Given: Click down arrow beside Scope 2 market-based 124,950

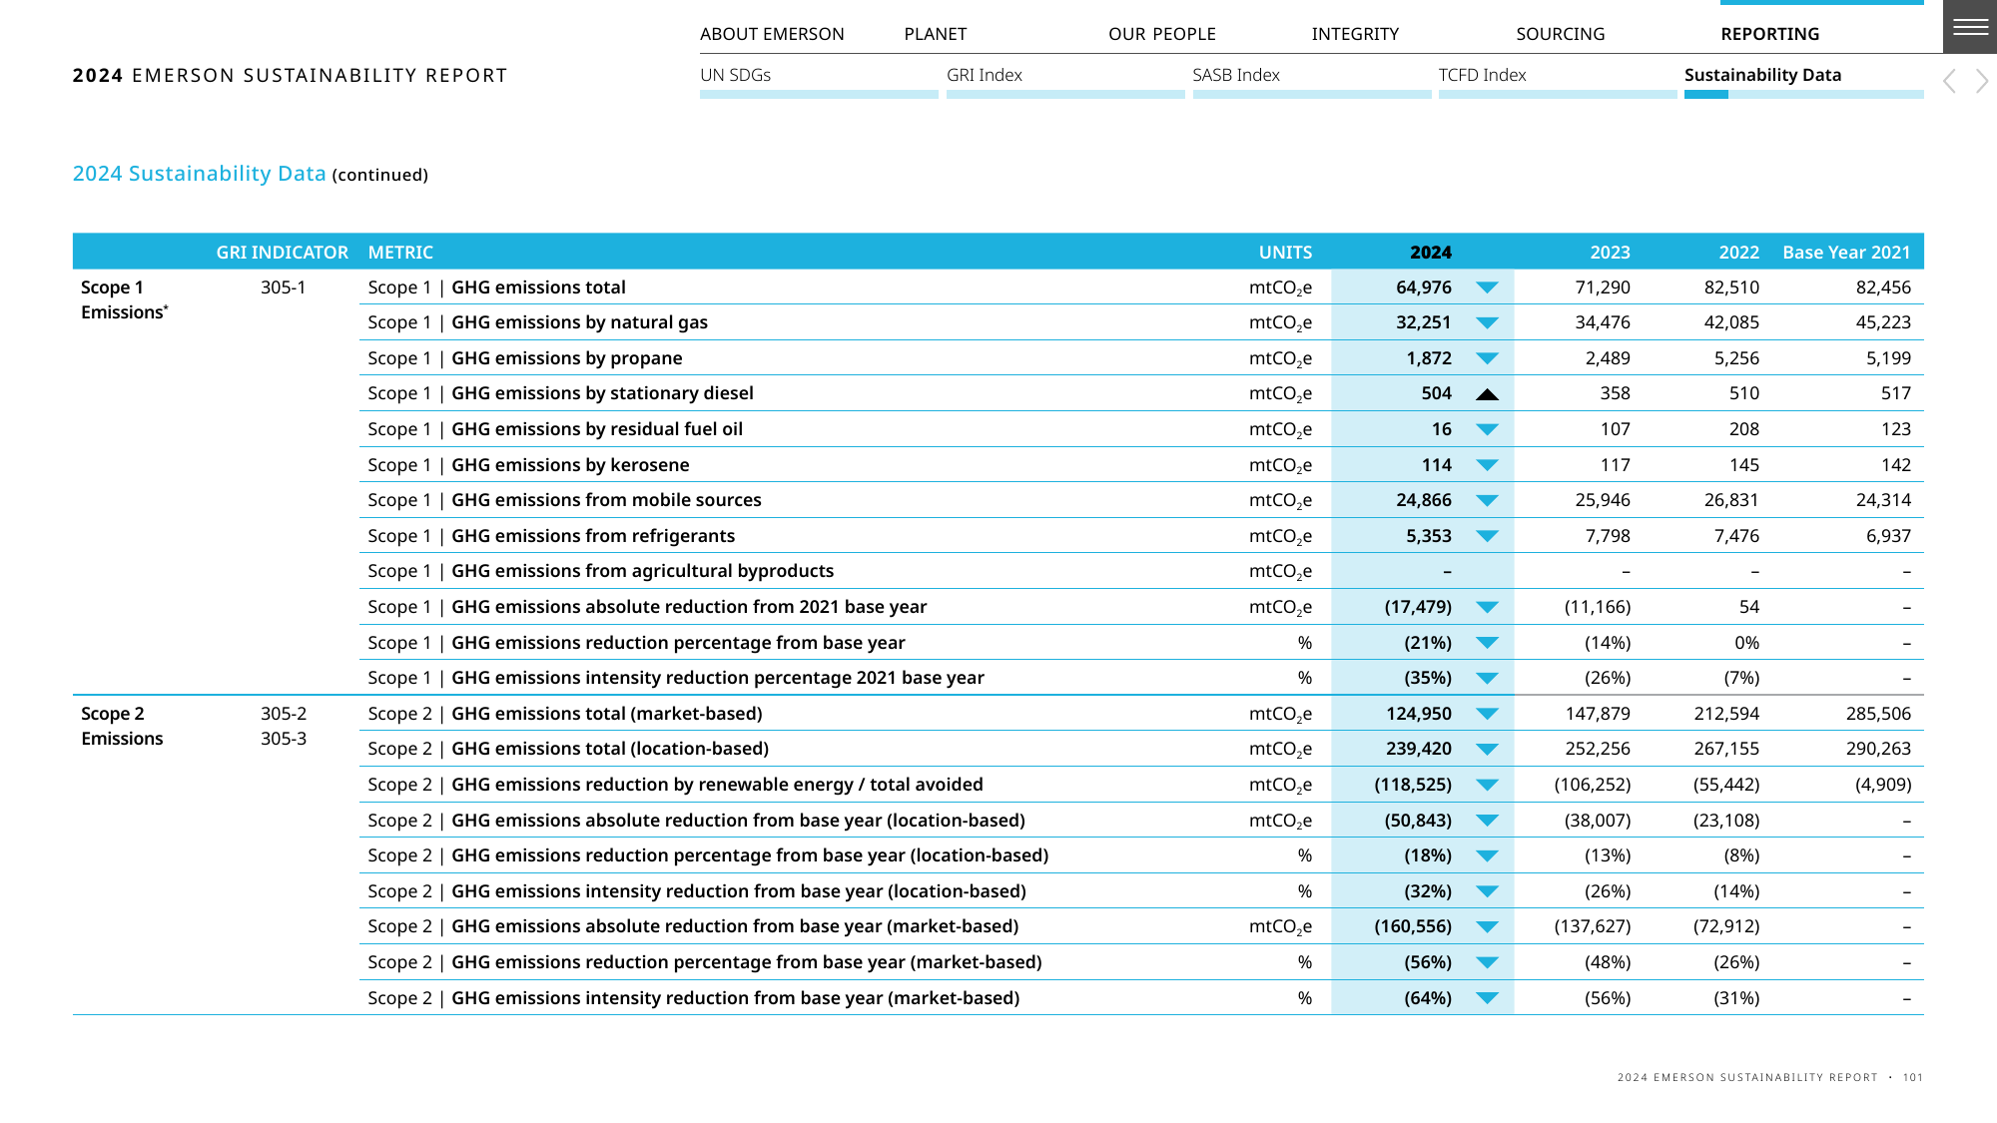Looking at the screenshot, I should [x=1487, y=714].
